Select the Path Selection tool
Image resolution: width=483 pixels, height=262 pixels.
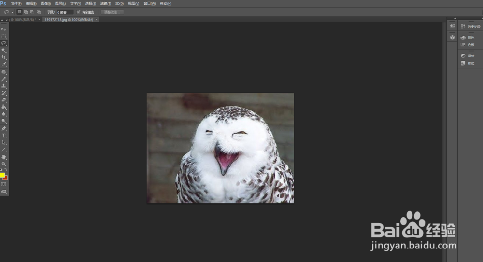(x=4, y=143)
